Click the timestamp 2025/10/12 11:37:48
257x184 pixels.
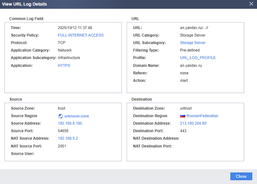pyautogui.click(x=75, y=28)
